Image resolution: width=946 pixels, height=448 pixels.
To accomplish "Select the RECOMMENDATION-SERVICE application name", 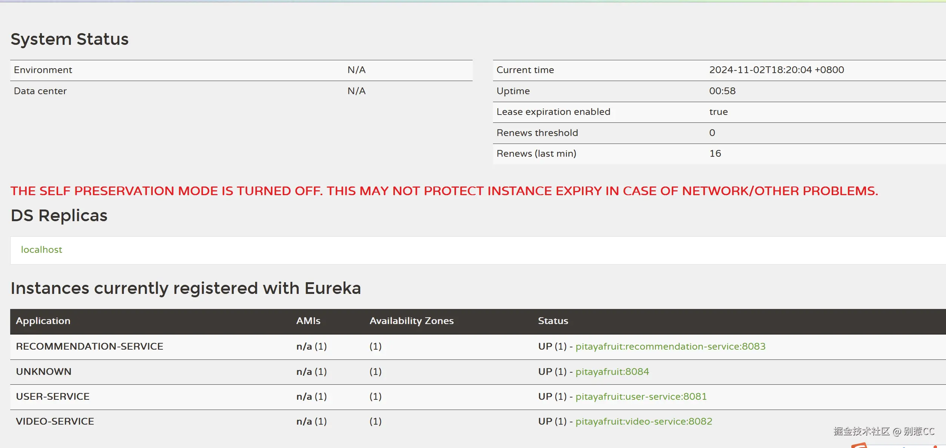I will [x=89, y=347].
